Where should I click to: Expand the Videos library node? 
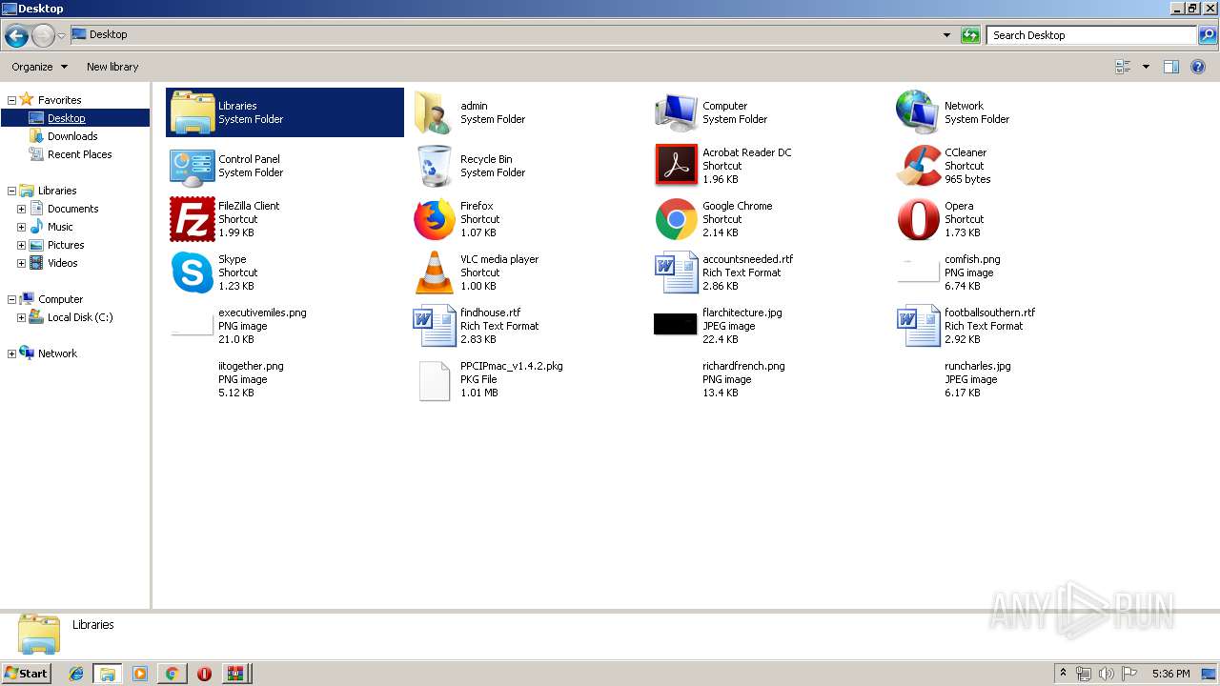pos(21,263)
